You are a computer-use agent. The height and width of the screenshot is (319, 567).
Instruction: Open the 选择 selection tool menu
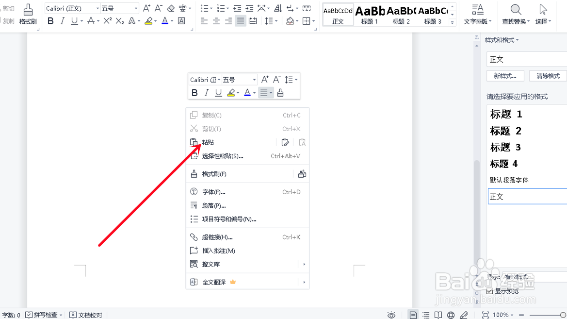pyautogui.click(x=543, y=14)
